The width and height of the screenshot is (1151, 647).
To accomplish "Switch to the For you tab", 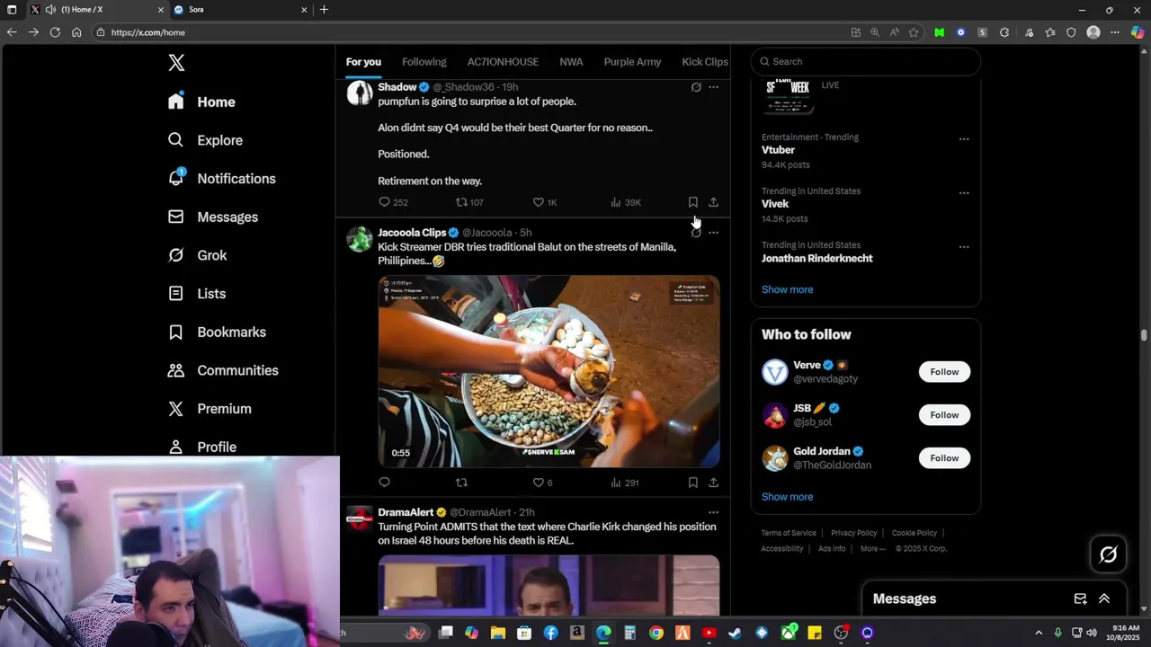I will click(x=363, y=62).
